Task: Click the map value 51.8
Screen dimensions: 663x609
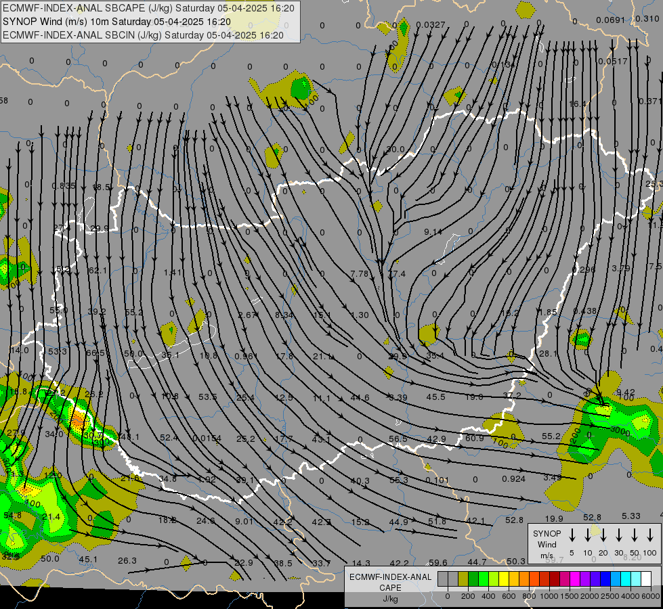Action: 437,522
